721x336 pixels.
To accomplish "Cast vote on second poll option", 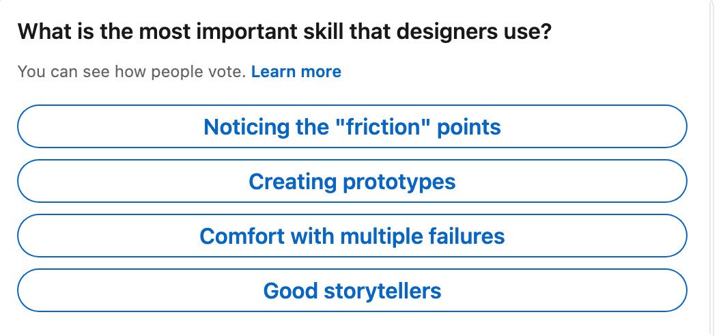I will point(352,182).
